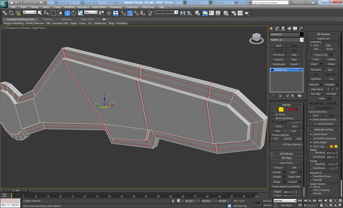Open the Graph Editors menu
Viewport: 343px width, 208px height.
tap(99, 7)
